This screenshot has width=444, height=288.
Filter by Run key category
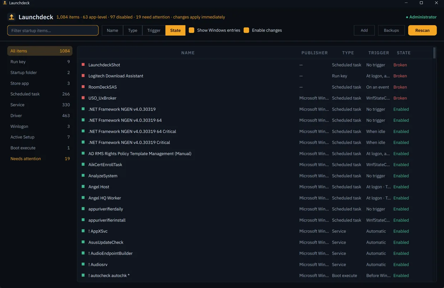pyautogui.click(x=40, y=62)
